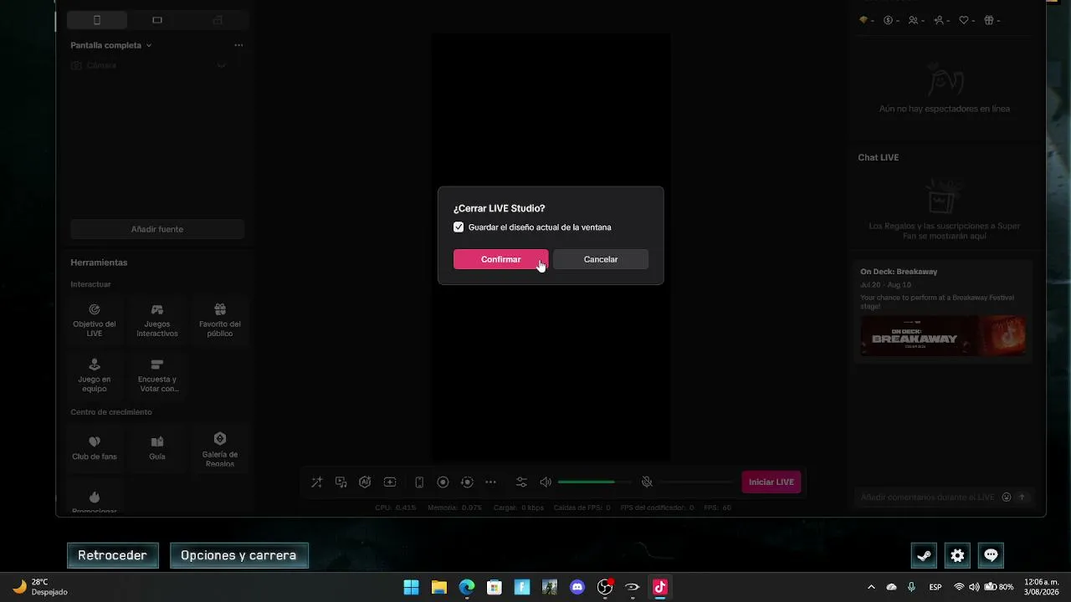Cancel the close LIVE Studio dialog
This screenshot has width=1071, height=602.
coord(601,259)
